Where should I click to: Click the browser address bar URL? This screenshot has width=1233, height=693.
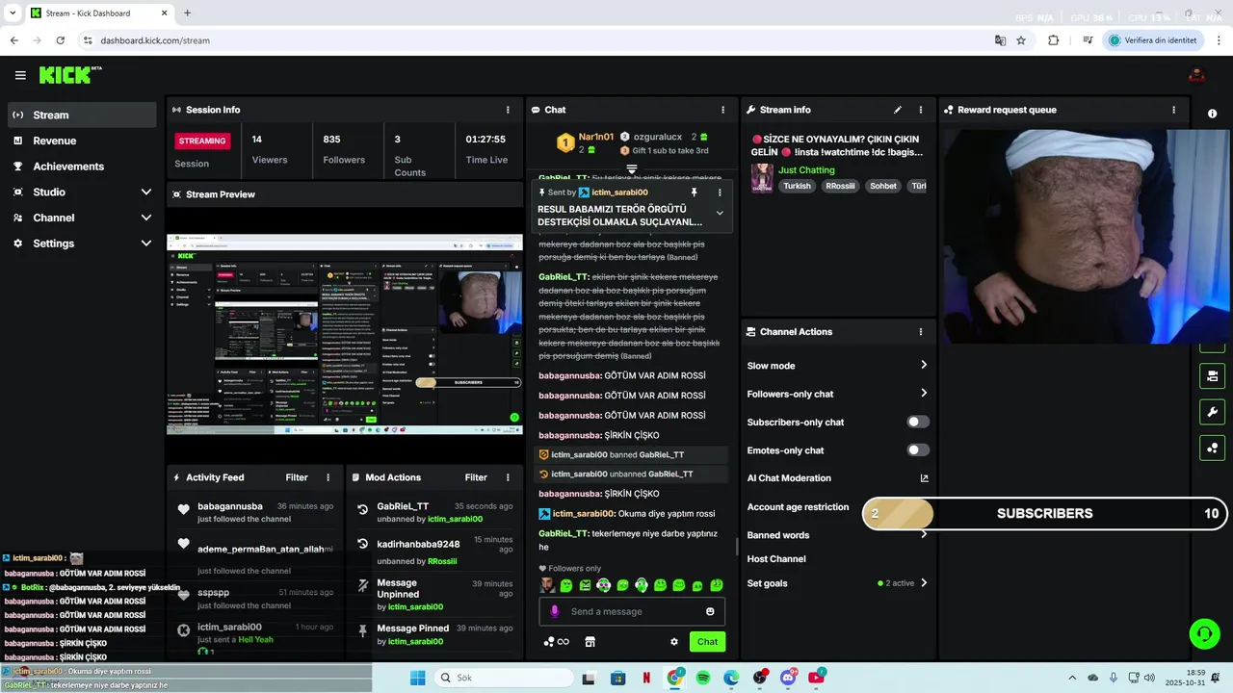coord(155,40)
